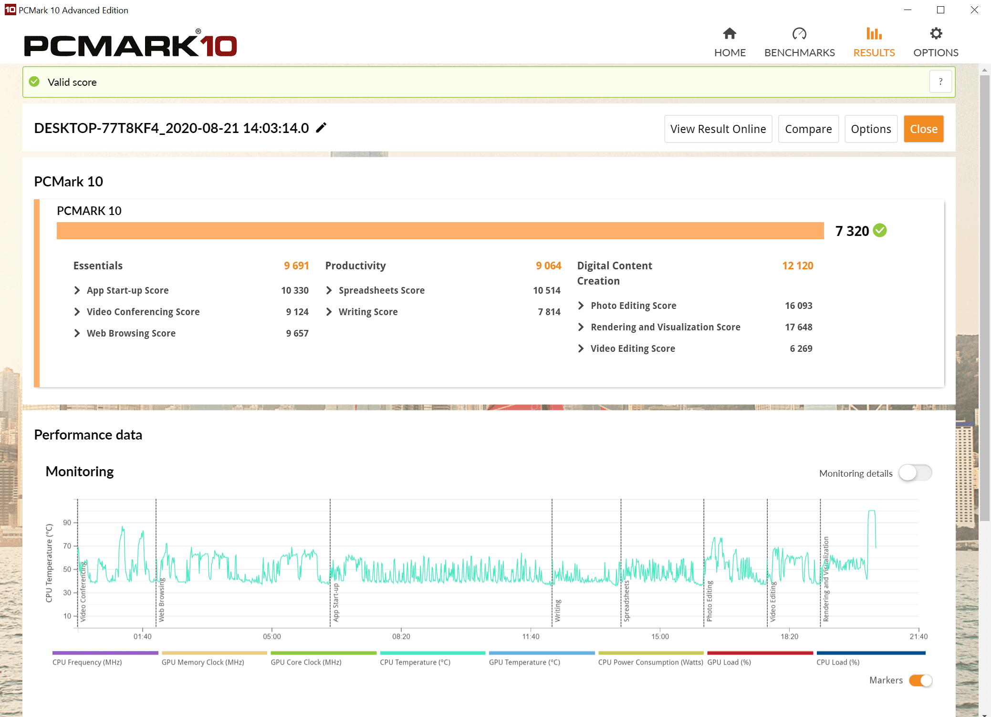Viewport: 991px width, 717px height.
Task: Click the result name DESKTOP-77T8KF4 title
Action: click(171, 128)
